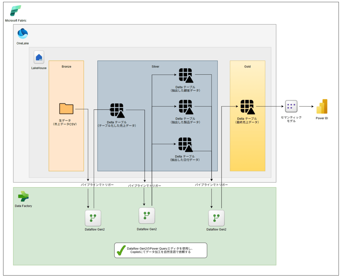
Task: Click the Delta table icon for 日付データ
Action: [185, 145]
